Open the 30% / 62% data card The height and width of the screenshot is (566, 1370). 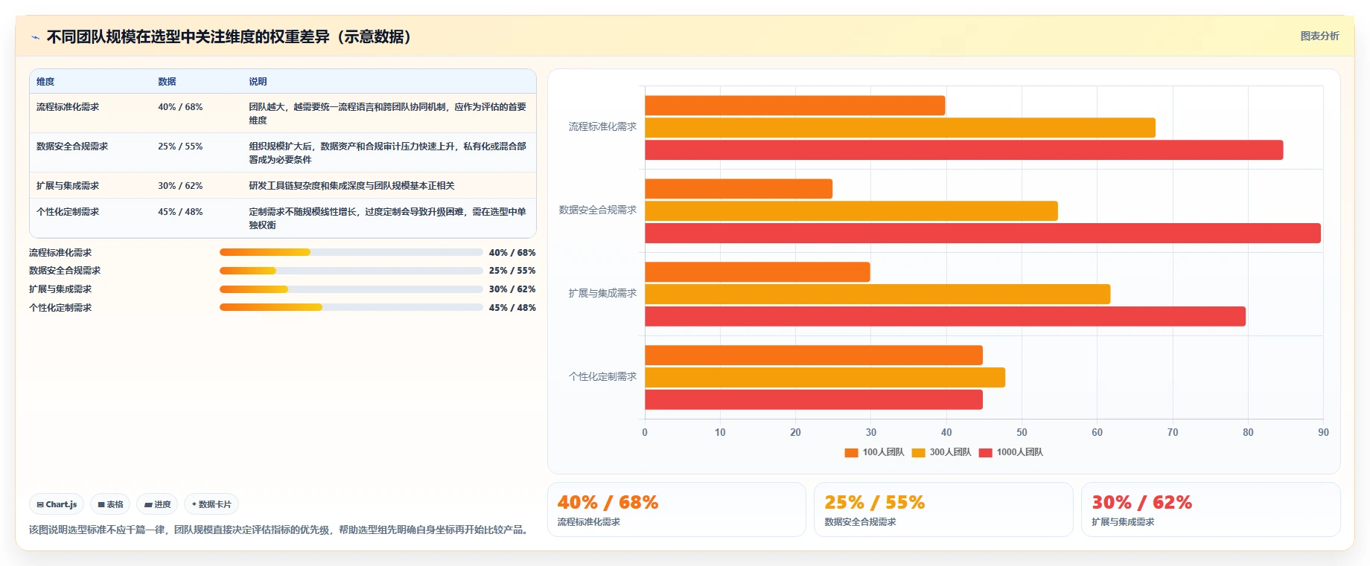(x=1211, y=509)
